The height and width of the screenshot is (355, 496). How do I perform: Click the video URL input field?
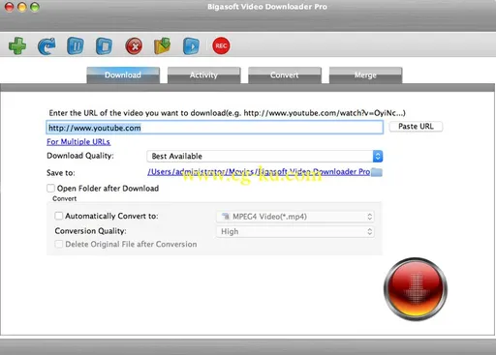click(215, 128)
